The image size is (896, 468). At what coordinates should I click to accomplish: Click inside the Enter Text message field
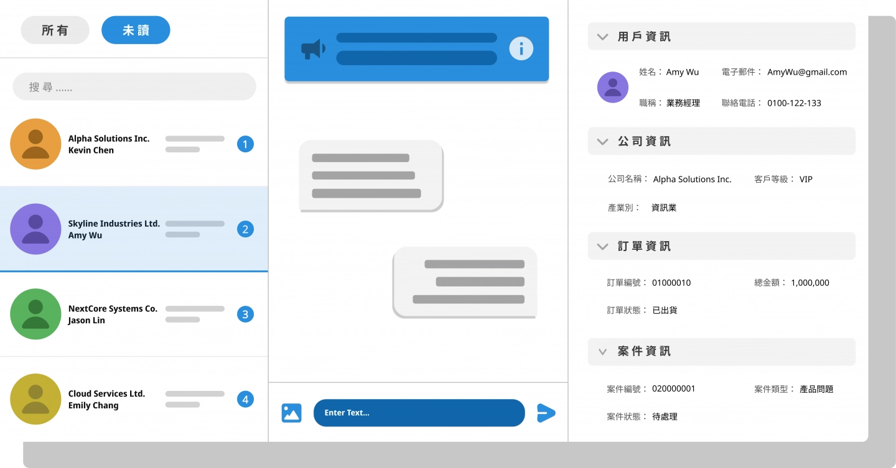pos(419,413)
